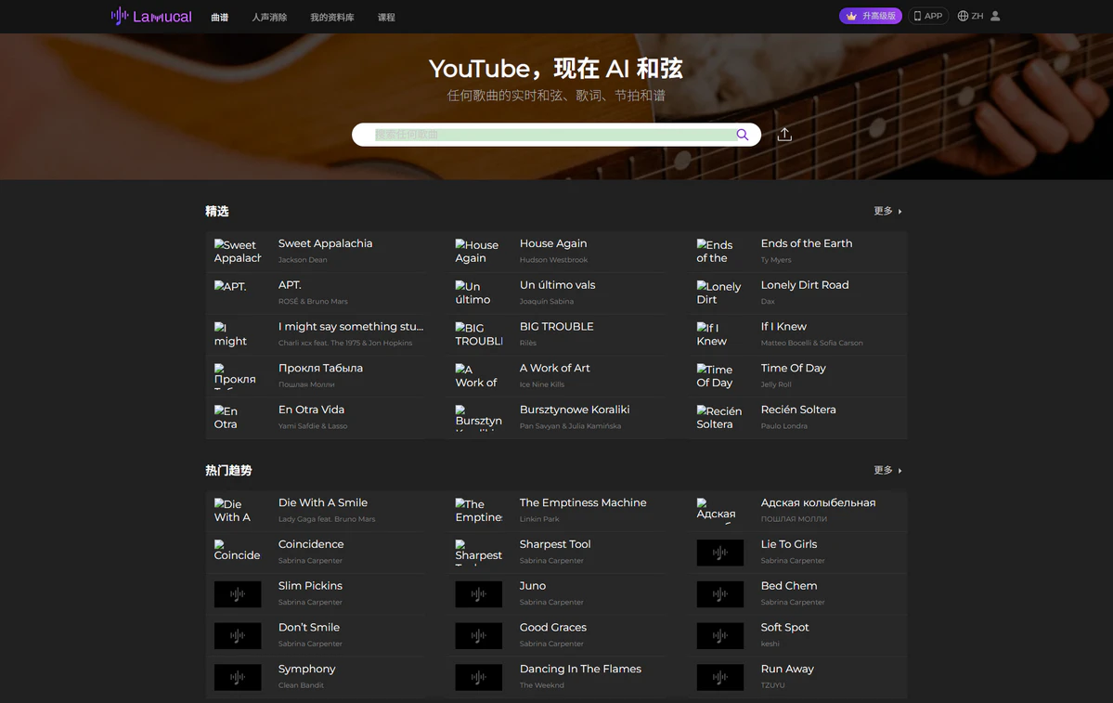Image resolution: width=1113 pixels, height=703 pixels.
Task: Open the Lie To Girls waveform thumbnail
Action: [719, 553]
